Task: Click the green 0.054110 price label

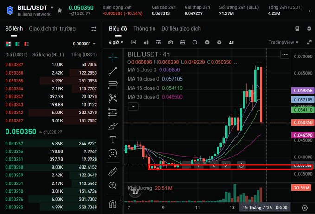Action: (x=303, y=110)
